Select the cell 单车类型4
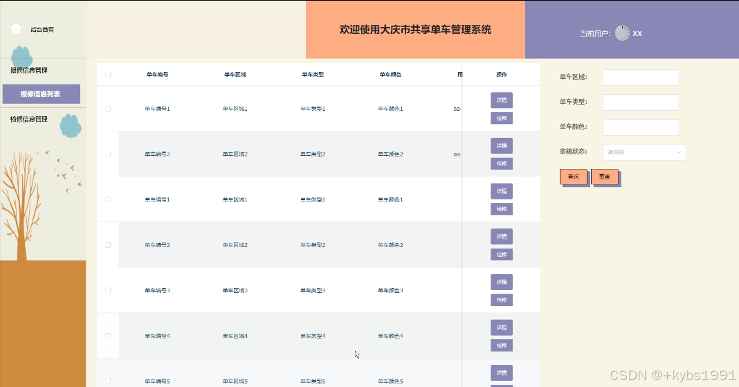This screenshot has width=739, height=387. tap(313, 336)
